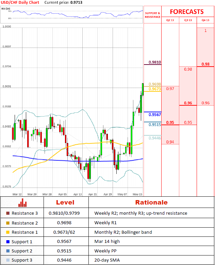Click the 0.9673 resistance label beside the chart
The width and height of the screenshot is (215, 265).
[155, 89]
